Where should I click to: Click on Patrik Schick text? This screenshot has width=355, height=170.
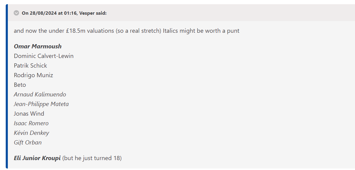click(x=30, y=65)
